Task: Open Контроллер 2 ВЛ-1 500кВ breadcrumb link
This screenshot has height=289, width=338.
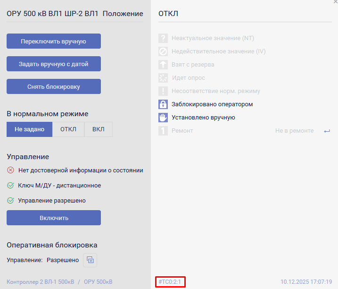Action: pyautogui.click(x=40, y=282)
